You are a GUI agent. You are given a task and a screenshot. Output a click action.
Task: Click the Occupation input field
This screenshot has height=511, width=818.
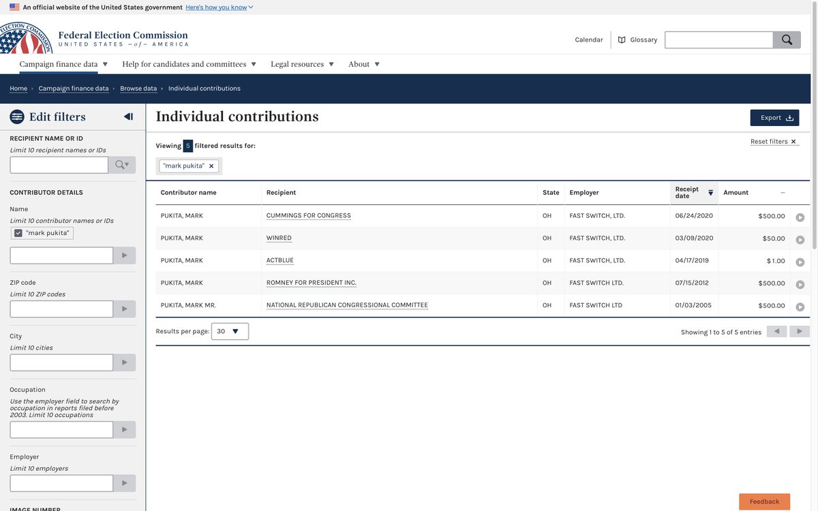[61, 430]
